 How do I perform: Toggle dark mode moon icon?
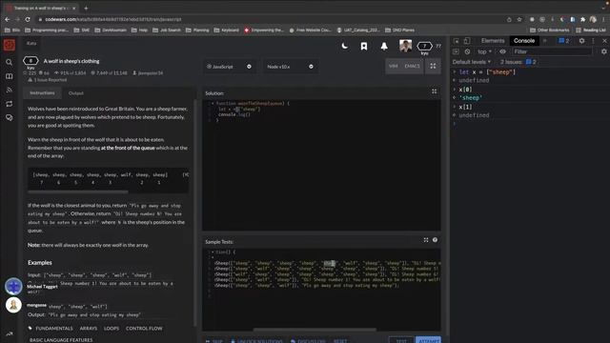[345, 47]
